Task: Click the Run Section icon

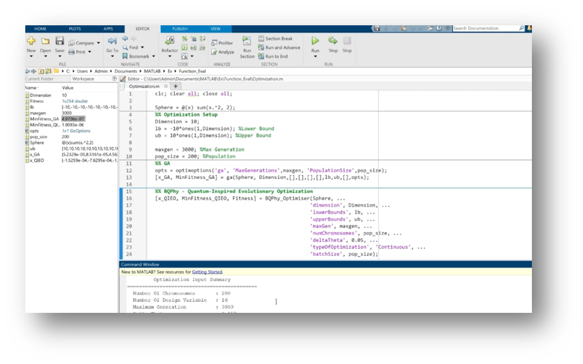Action: pos(247,41)
